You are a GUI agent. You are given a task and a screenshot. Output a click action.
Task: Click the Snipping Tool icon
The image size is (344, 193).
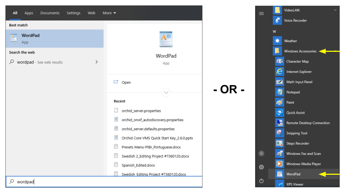coord(279,133)
